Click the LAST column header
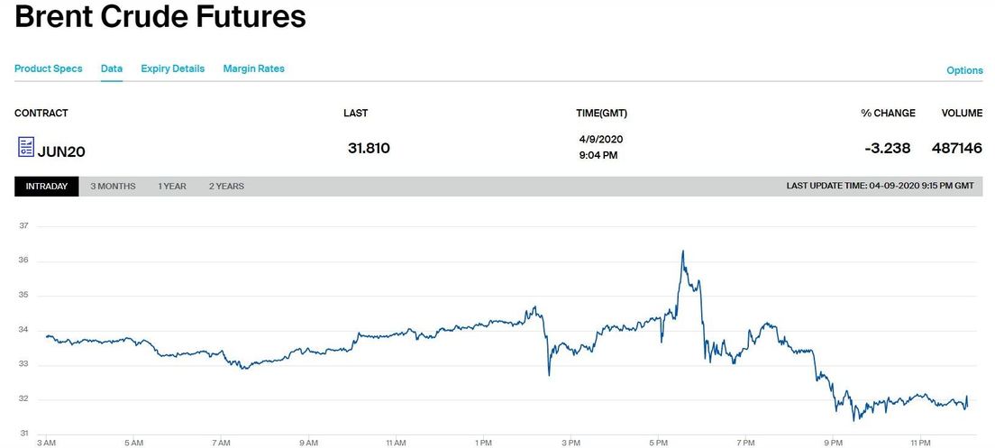The image size is (995, 448). pos(355,114)
